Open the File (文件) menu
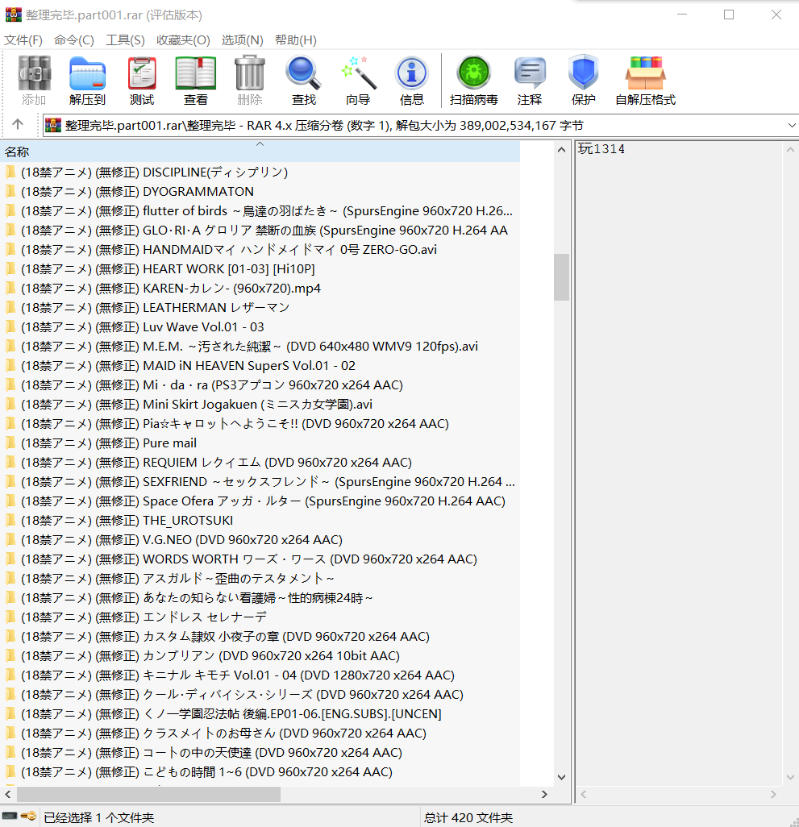This screenshot has width=799, height=827. [x=23, y=40]
